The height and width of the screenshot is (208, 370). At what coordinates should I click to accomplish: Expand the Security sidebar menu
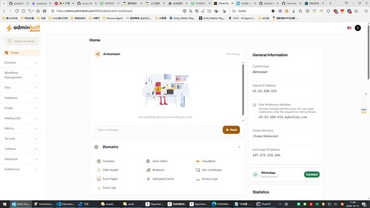point(21,139)
